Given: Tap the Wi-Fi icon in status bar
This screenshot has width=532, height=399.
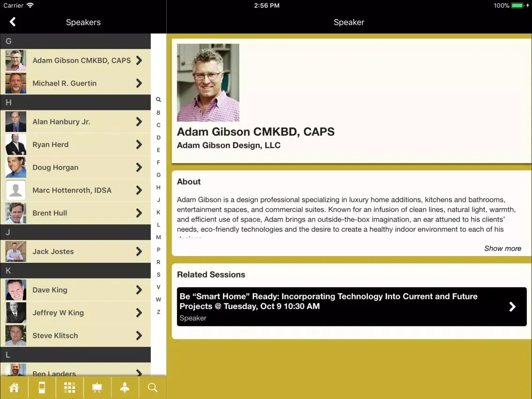Looking at the screenshot, I should click(30, 5).
